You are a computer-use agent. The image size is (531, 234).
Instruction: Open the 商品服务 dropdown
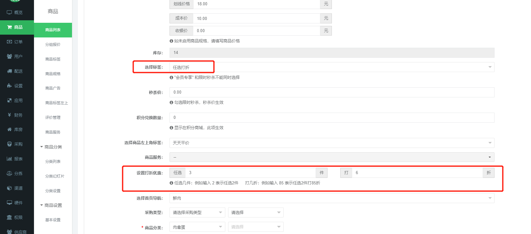point(332,157)
